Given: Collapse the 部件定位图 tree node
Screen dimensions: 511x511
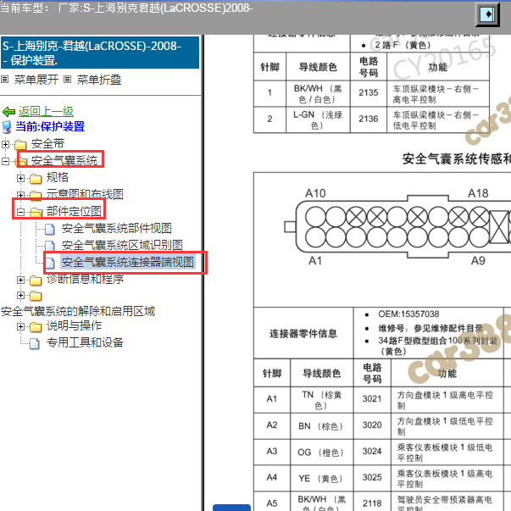Looking at the screenshot, I should click(x=20, y=212).
